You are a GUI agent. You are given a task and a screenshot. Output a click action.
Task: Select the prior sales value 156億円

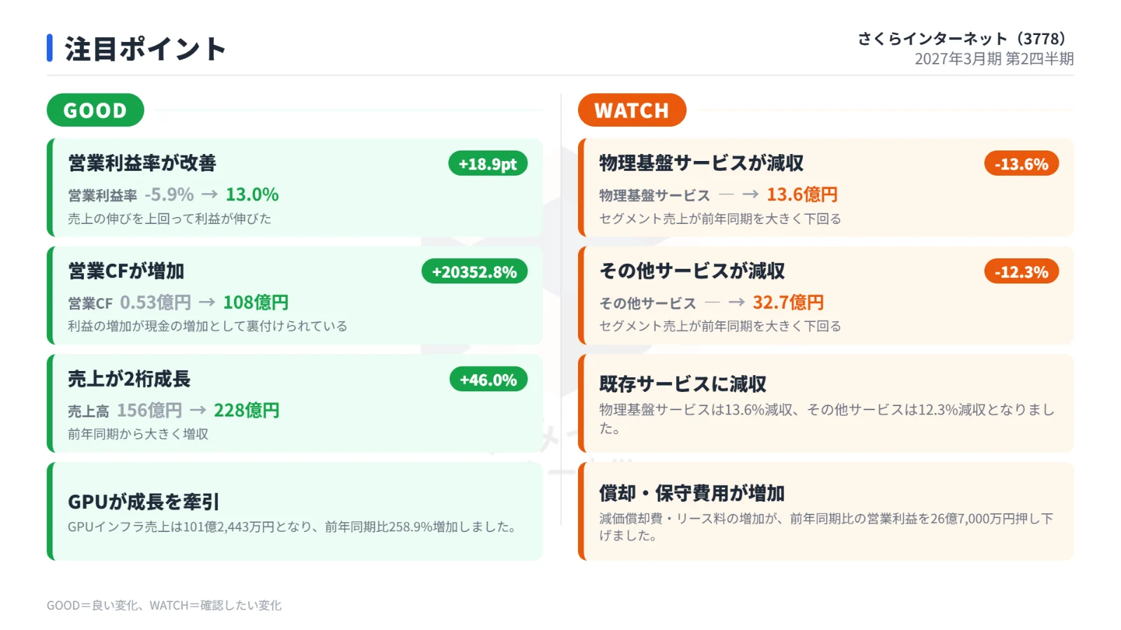[149, 410]
